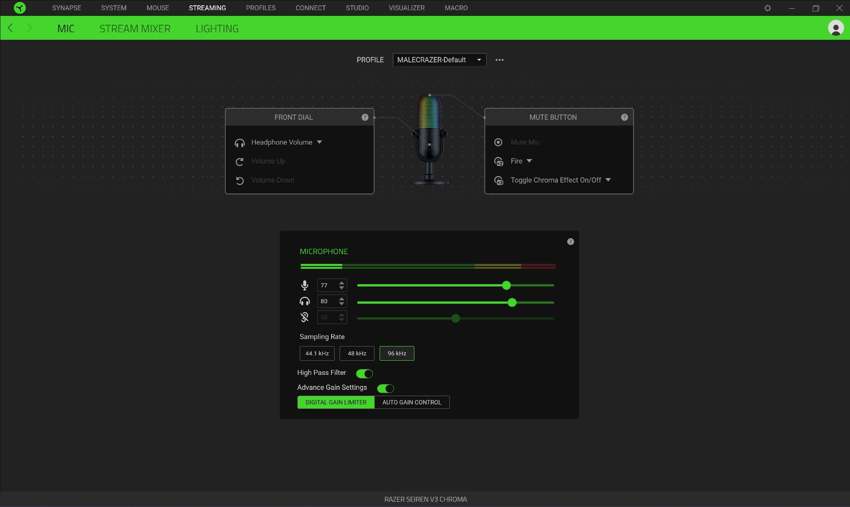This screenshot has height=507, width=850.
Task: Show Microphone panel help icon
Action: pyautogui.click(x=571, y=241)
